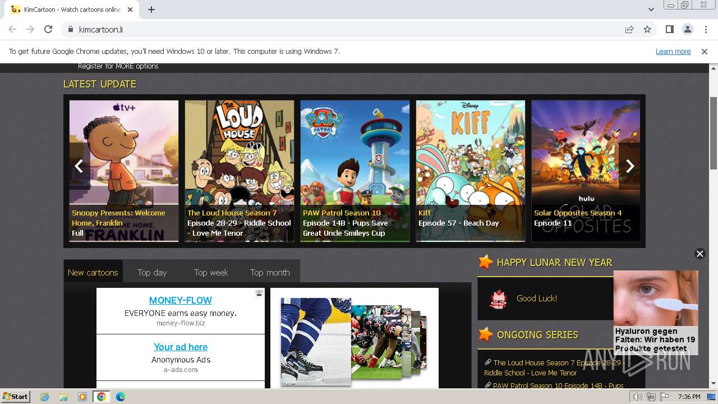Image resolution: width=718 pixels, height=404 pixels.
Task: Open Solar Opposites Season 4 thumbnail
Action: [x=586, y=171]
